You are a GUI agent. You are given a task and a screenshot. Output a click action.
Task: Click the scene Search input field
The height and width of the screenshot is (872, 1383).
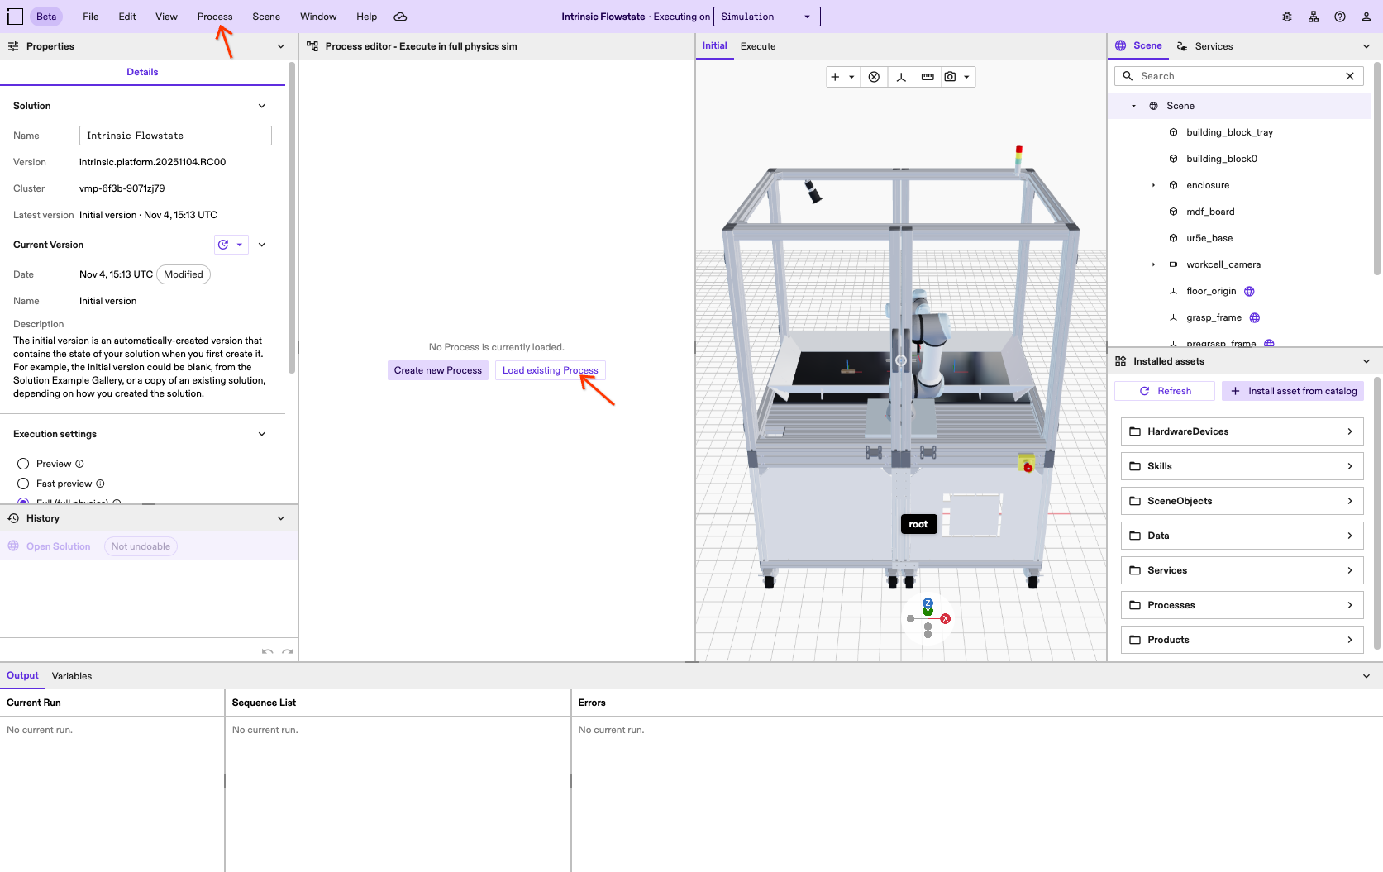pyautogui.click(x=1207, y=75)
